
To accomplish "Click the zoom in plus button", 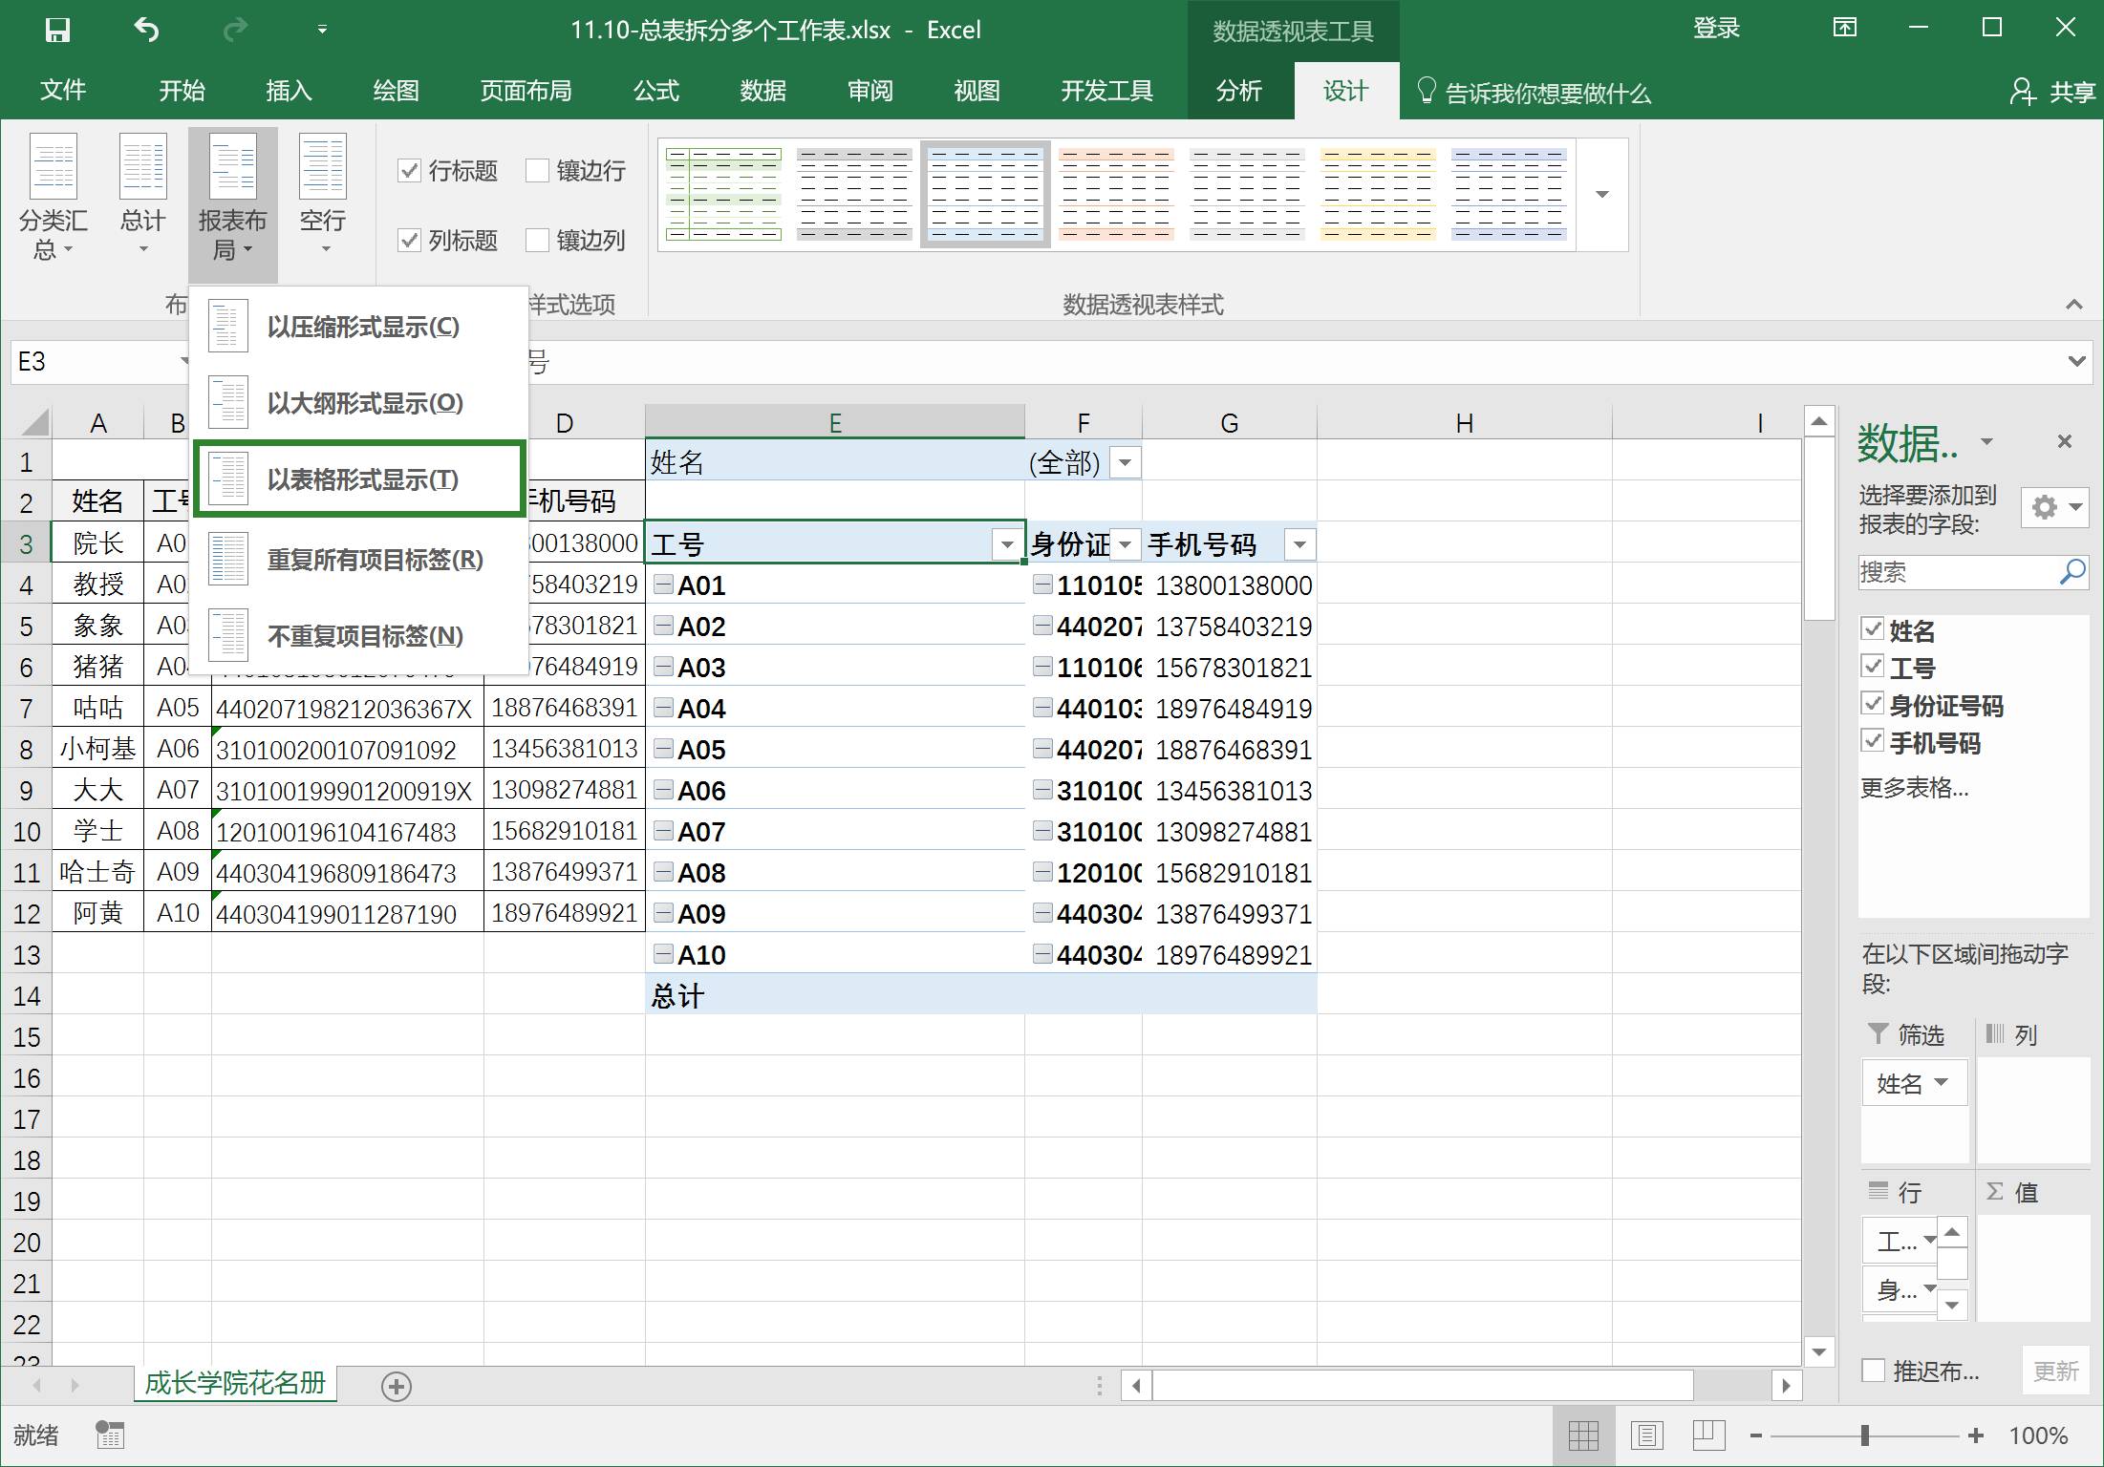I will click(x=1976, y=1435).
